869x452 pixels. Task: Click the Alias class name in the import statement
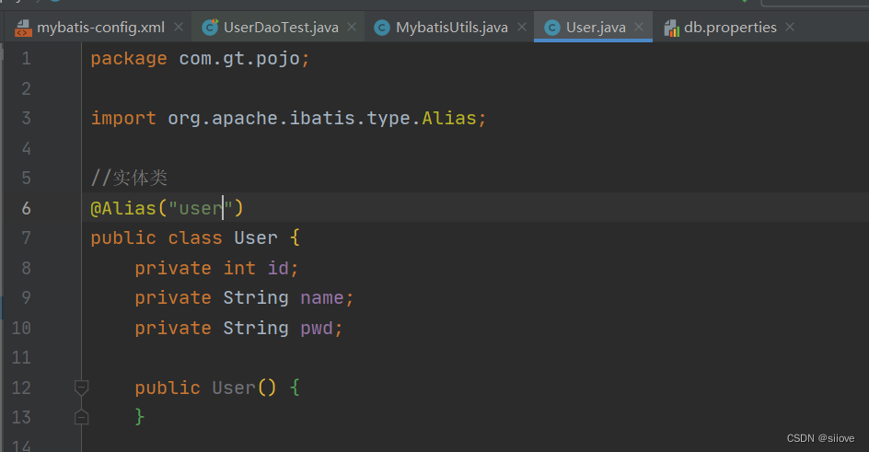(449, 118)
